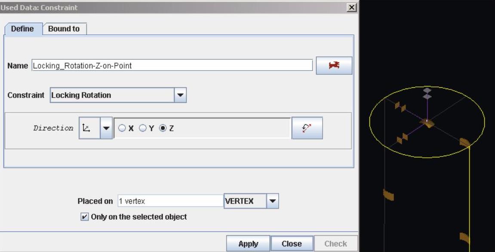Screen dimensions: 495x252
Task: Click the flip direction arrow icon button
Action: coord(307,128)
